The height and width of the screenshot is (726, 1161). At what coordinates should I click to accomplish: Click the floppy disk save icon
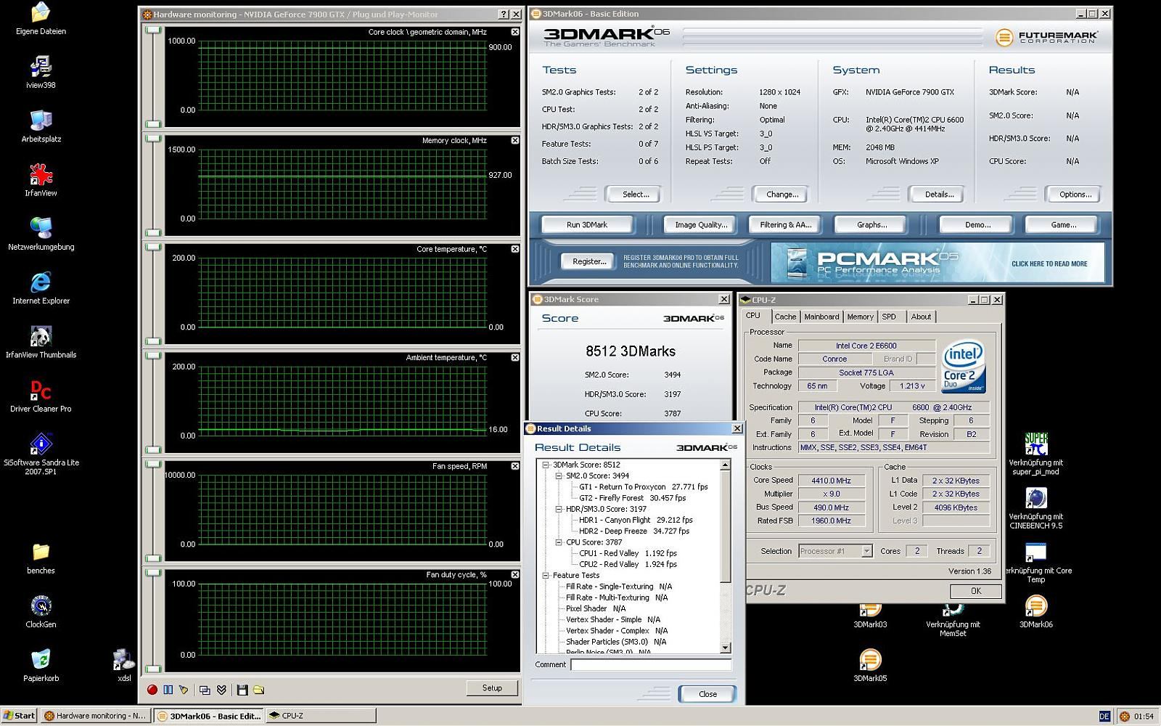pyautogui.click(x=242, y=690)
